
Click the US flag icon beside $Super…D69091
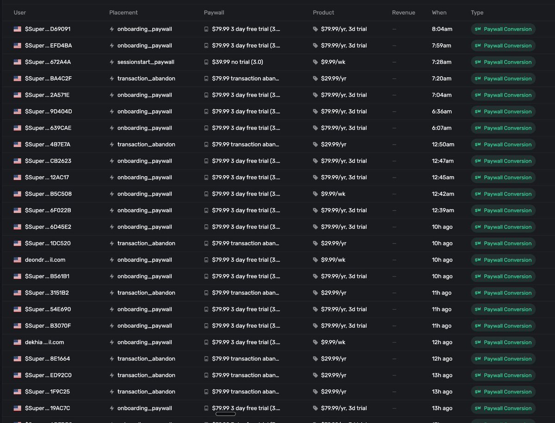pos(18,29)
